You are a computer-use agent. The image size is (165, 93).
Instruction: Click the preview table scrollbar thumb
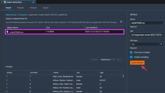tap(123, 76)
